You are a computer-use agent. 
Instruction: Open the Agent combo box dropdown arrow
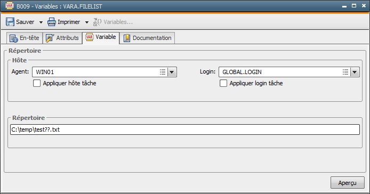pos(172,72)
